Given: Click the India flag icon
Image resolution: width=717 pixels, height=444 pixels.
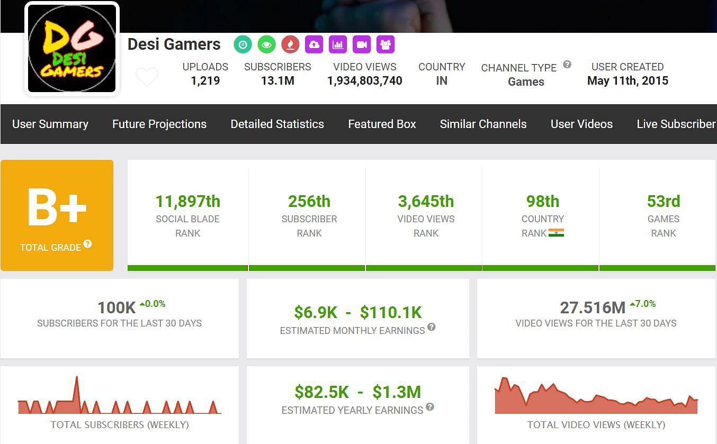Looking at the screenshot, I should coord(557,233).
